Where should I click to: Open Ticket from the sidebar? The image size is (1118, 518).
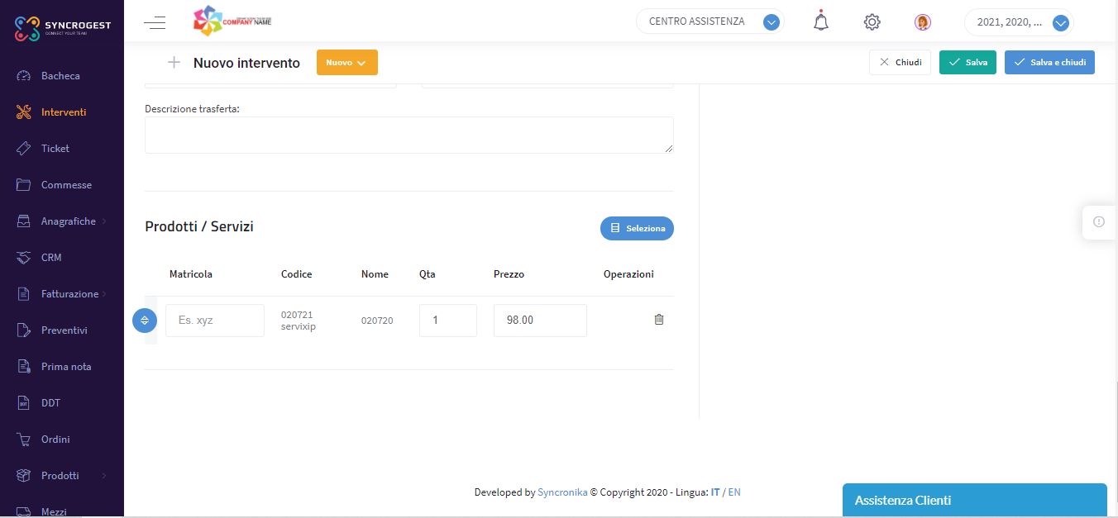55,149
